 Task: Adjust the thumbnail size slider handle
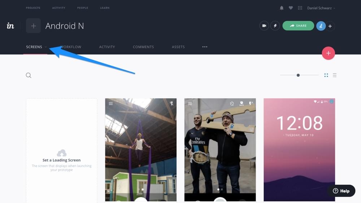click(298, 75)
